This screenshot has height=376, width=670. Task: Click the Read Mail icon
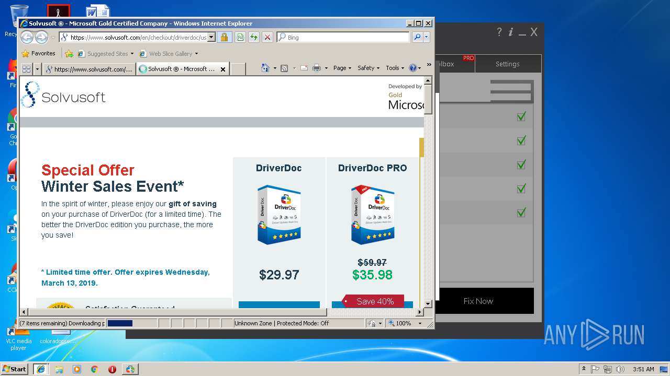[304, 68]
